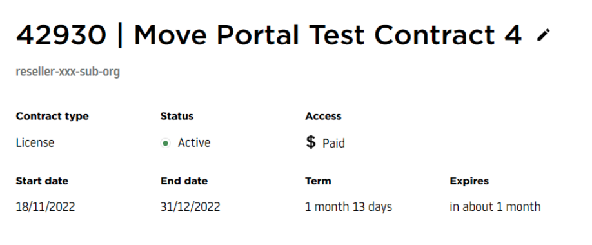The width and height of the screenshot is (592, 245).
Task: Click the Access field label
Action: pos(323,116)
